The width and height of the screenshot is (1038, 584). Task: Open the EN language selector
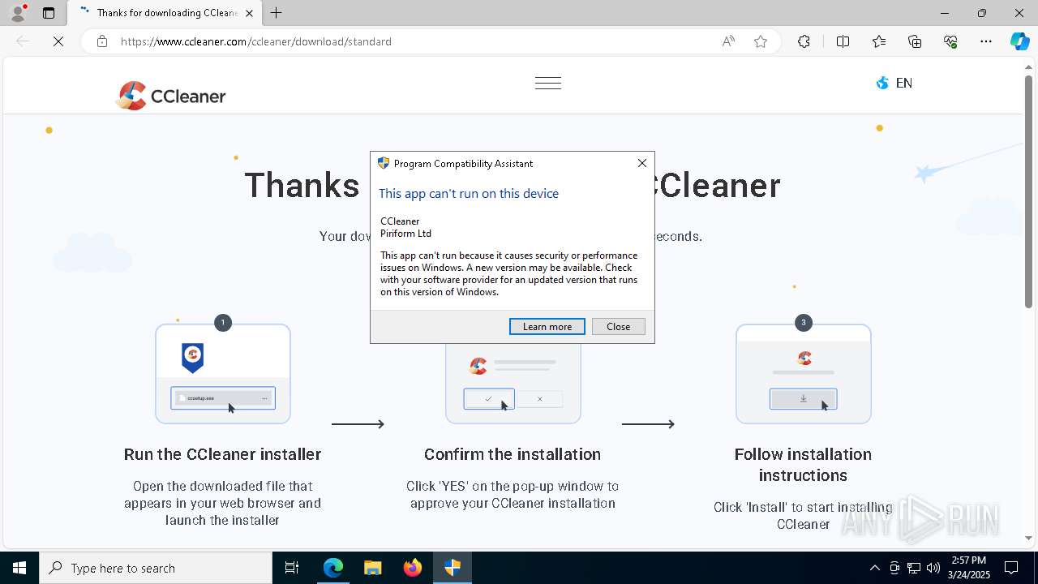pyautogui.click(x=894, y=83)
